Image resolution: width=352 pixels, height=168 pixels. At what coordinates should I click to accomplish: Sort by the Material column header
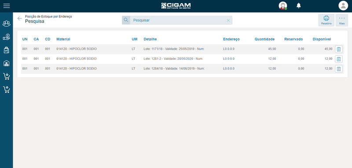[63, 39]
